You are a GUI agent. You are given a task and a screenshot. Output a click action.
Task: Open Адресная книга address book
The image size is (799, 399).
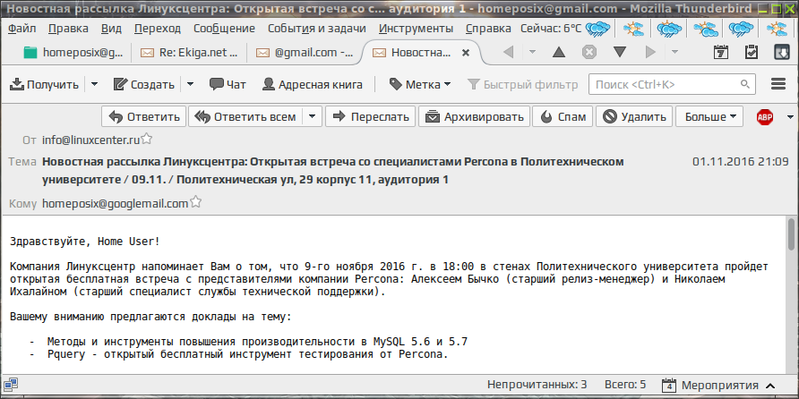[x=313, y=84]
